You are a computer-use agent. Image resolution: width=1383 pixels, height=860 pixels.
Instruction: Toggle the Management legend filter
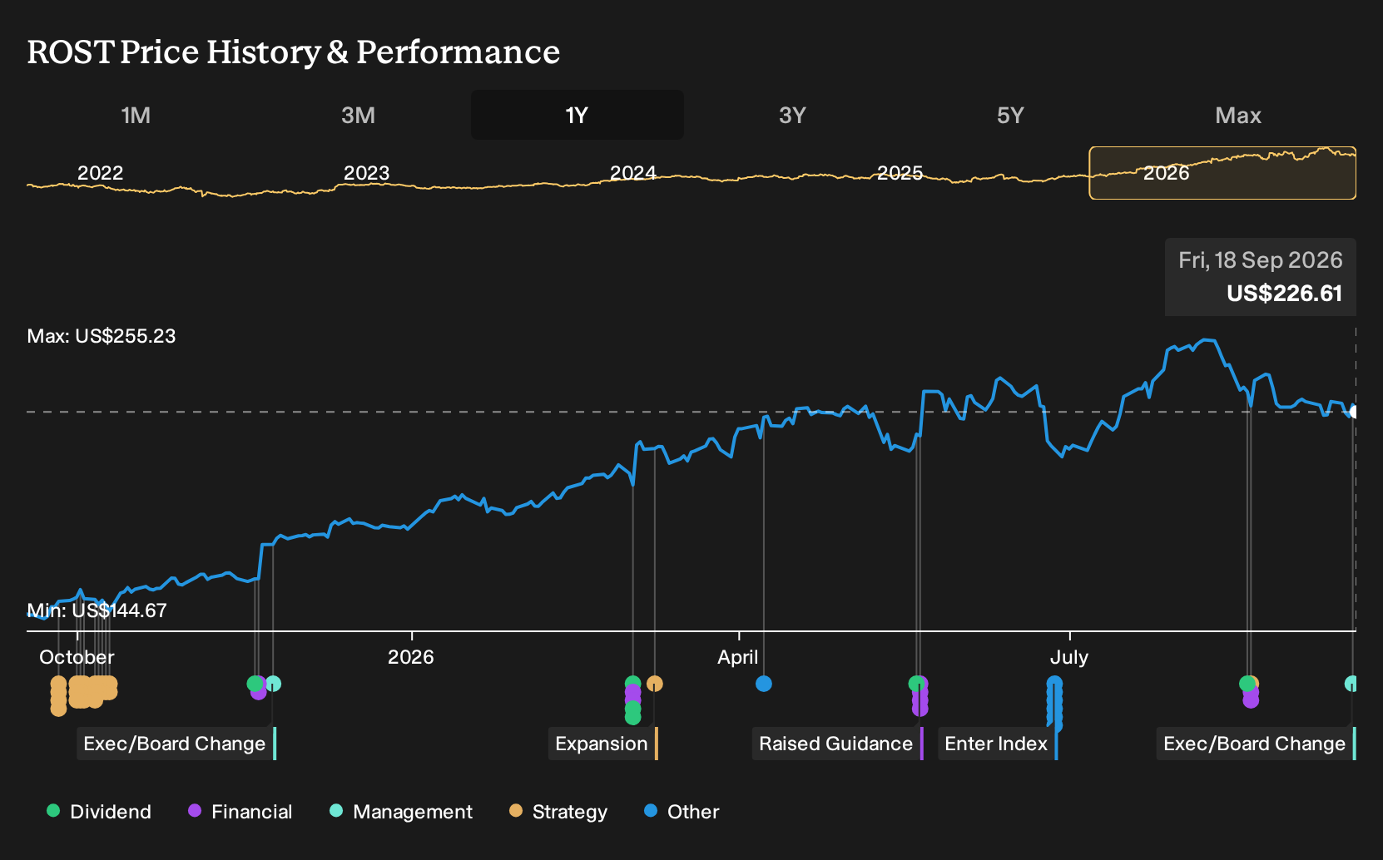click(x=401, y=812)
